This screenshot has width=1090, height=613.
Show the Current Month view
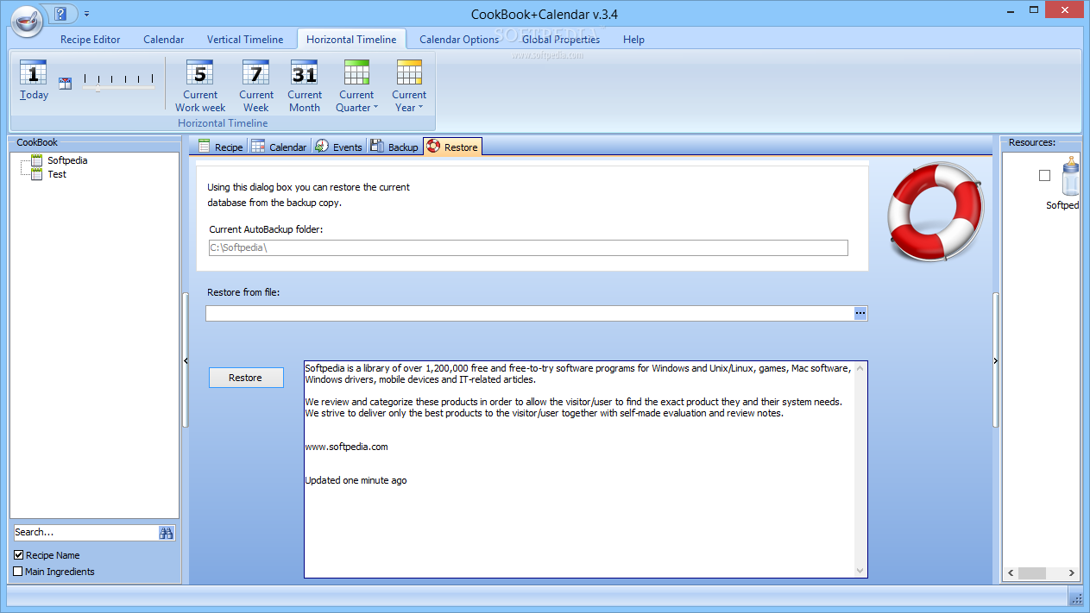click(305, 86)
